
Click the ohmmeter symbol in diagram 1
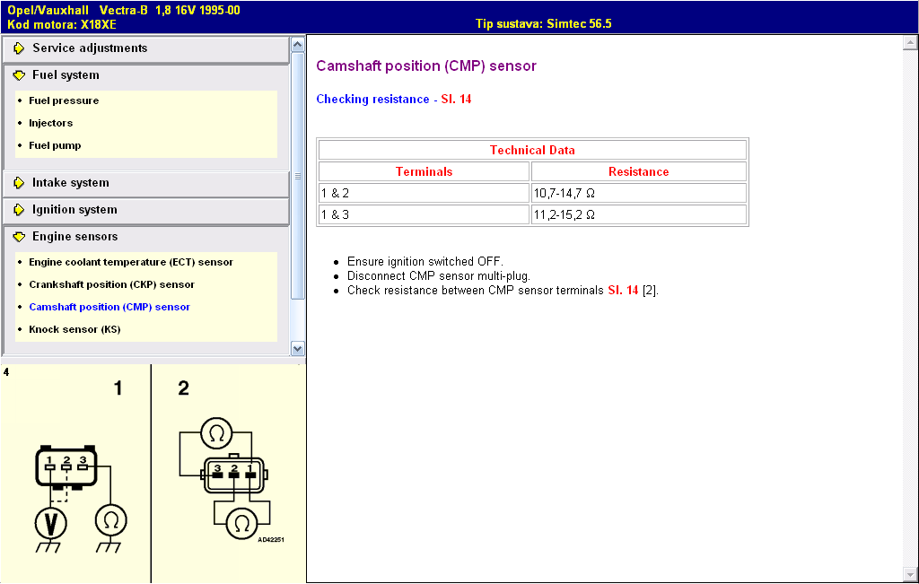click(x=110, y=520)
